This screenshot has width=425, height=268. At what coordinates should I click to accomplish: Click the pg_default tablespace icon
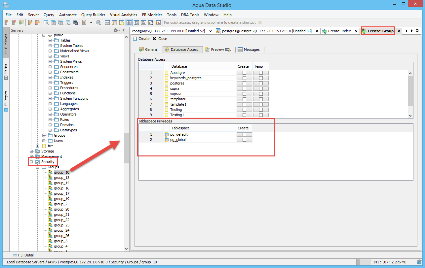click(167, 134)
